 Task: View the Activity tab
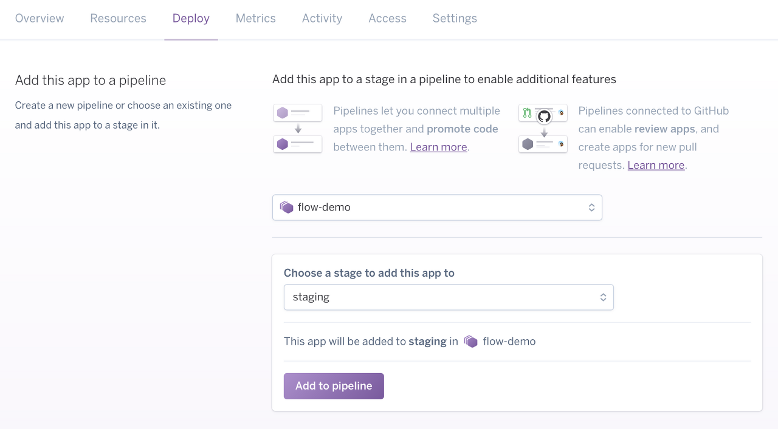click(322, 18)
